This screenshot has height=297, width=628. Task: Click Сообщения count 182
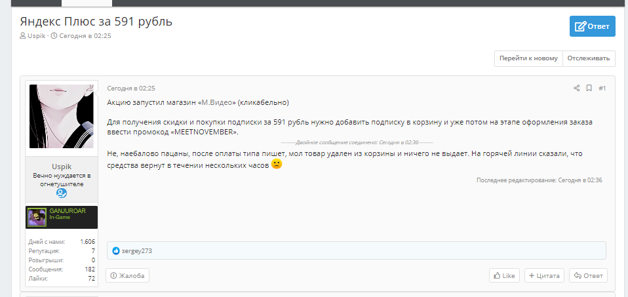pyautogui.click(x=90, y=269)
